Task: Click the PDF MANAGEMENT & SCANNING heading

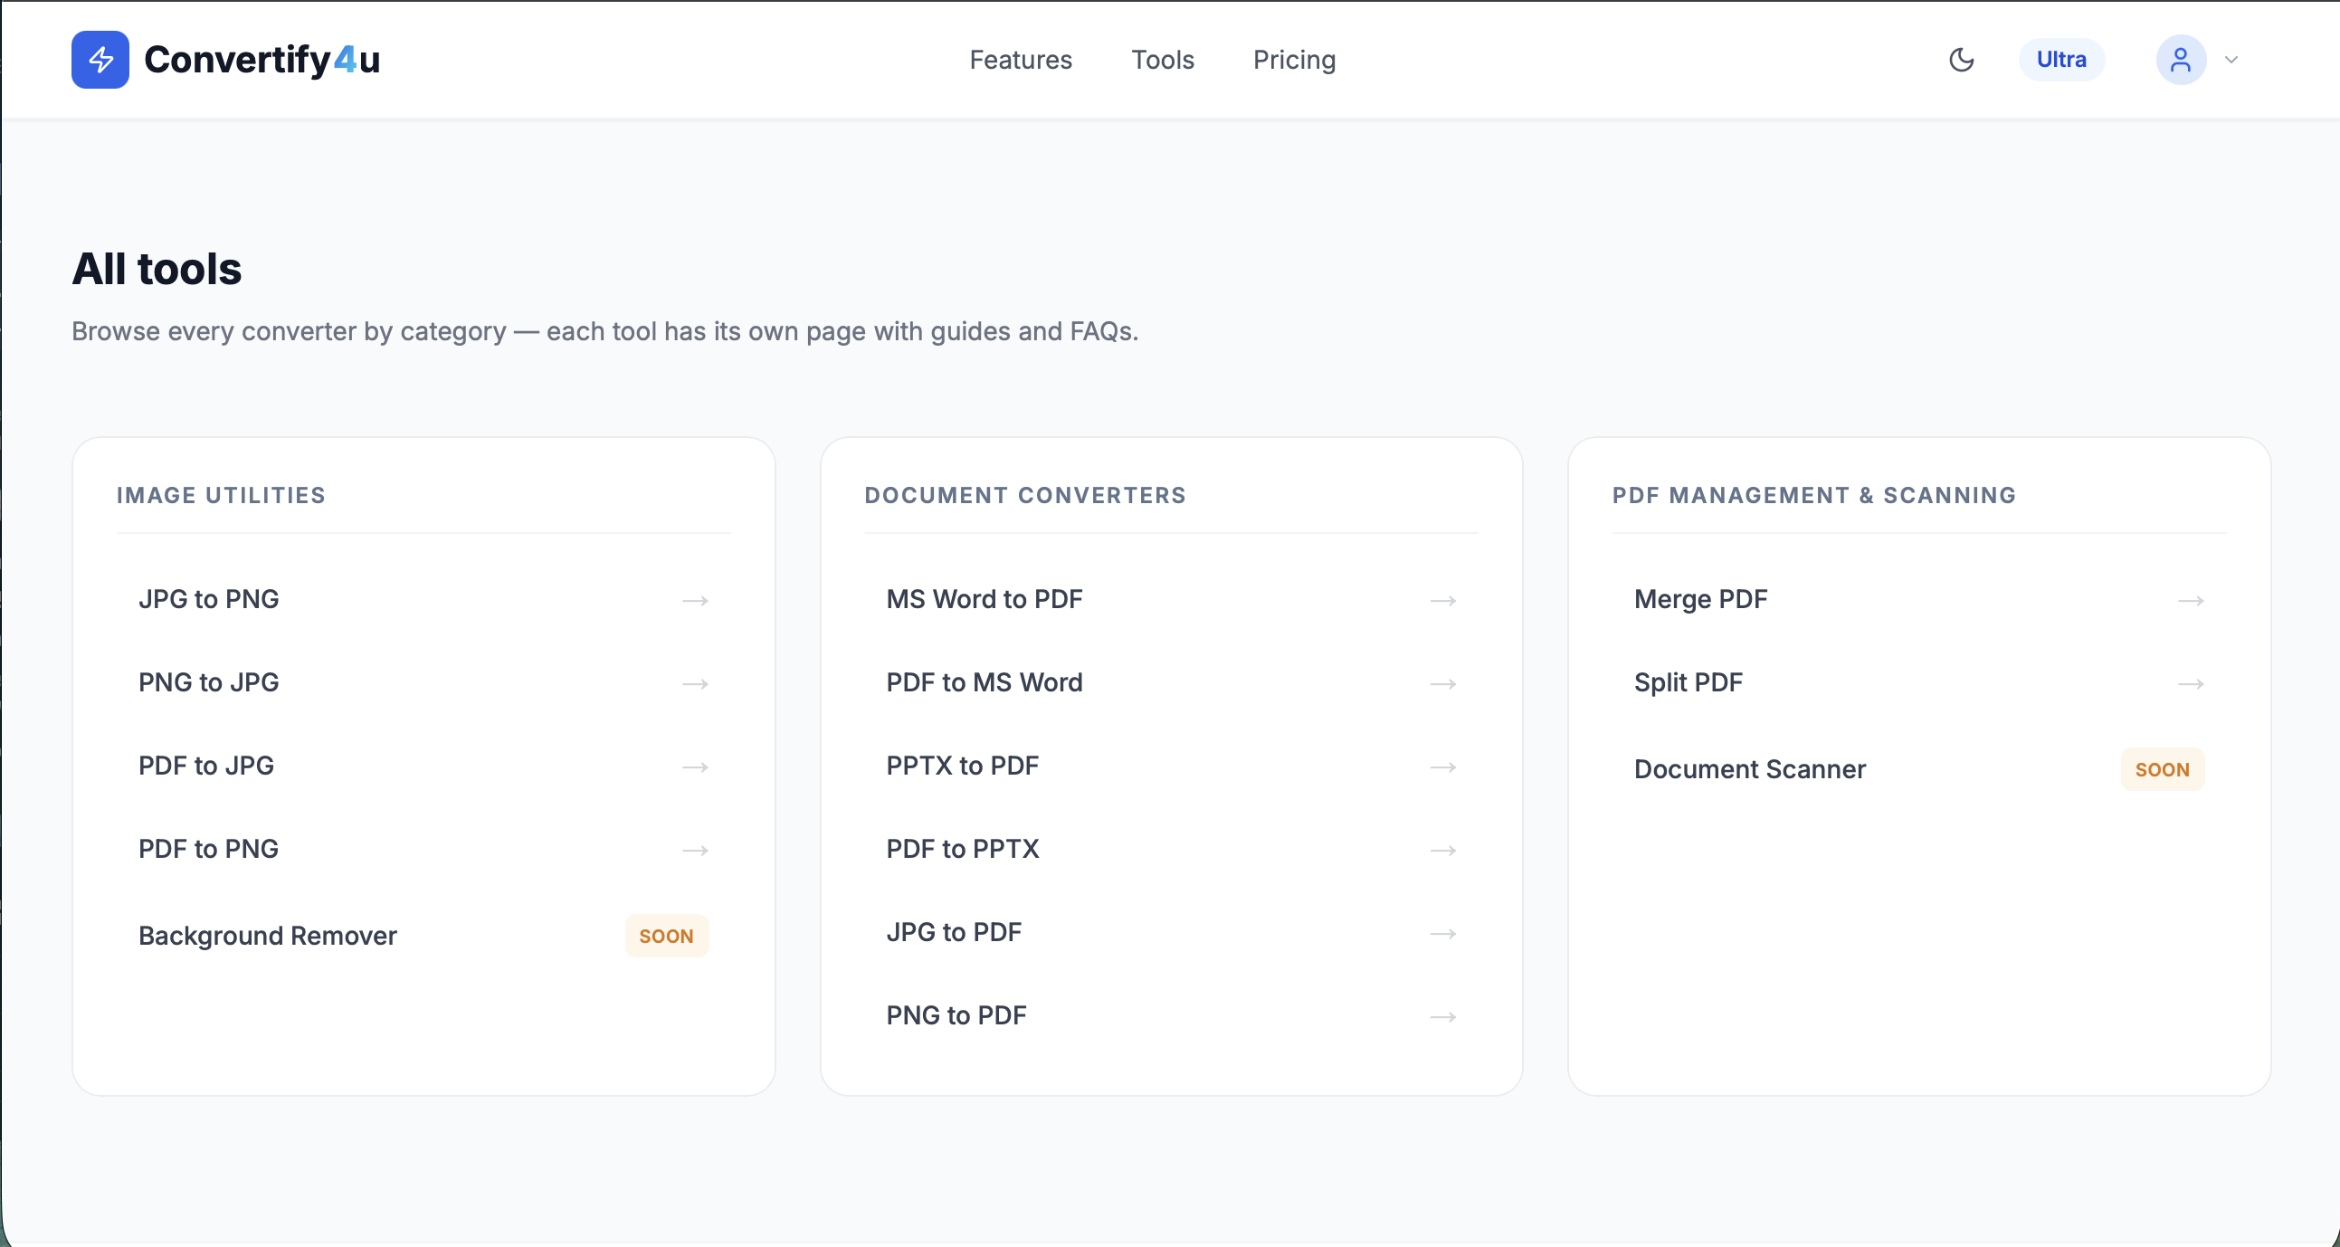Action: coord(1813,495)
